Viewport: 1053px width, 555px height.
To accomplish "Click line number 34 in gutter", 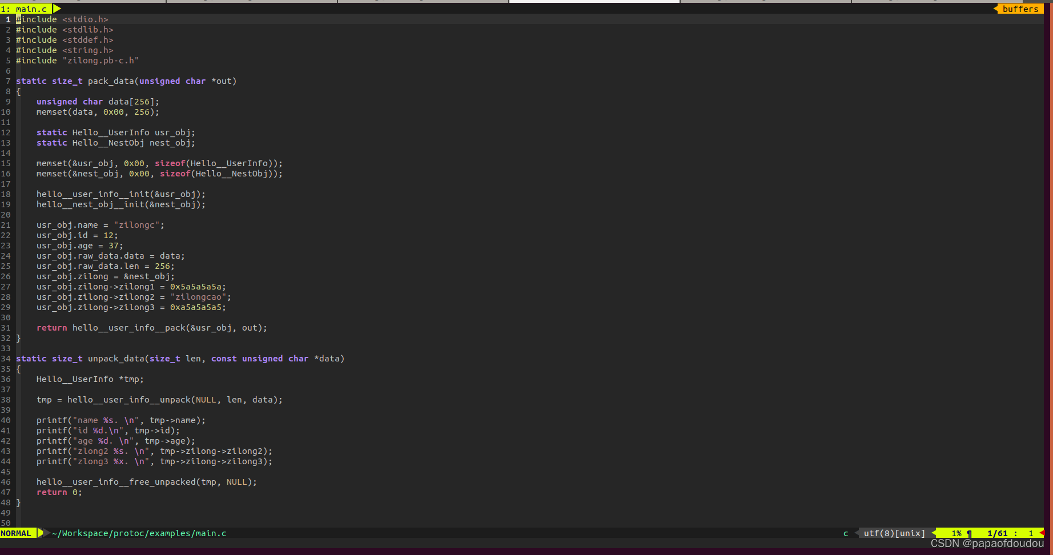I will [x=6, y=359].
